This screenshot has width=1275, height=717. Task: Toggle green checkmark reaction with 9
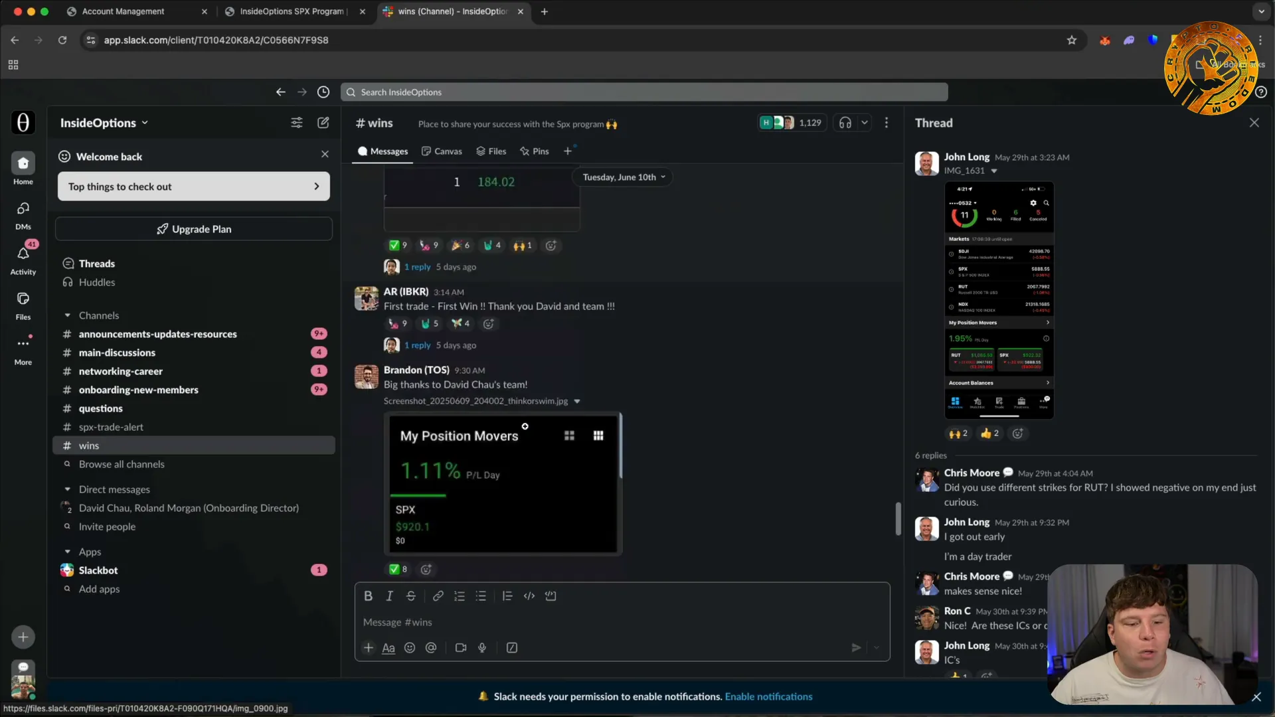(398, 246)
